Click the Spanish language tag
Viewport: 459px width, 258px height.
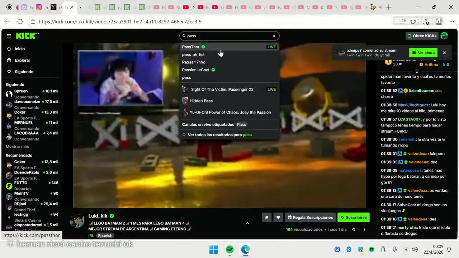pyautogui.click(x=105, y=235)
